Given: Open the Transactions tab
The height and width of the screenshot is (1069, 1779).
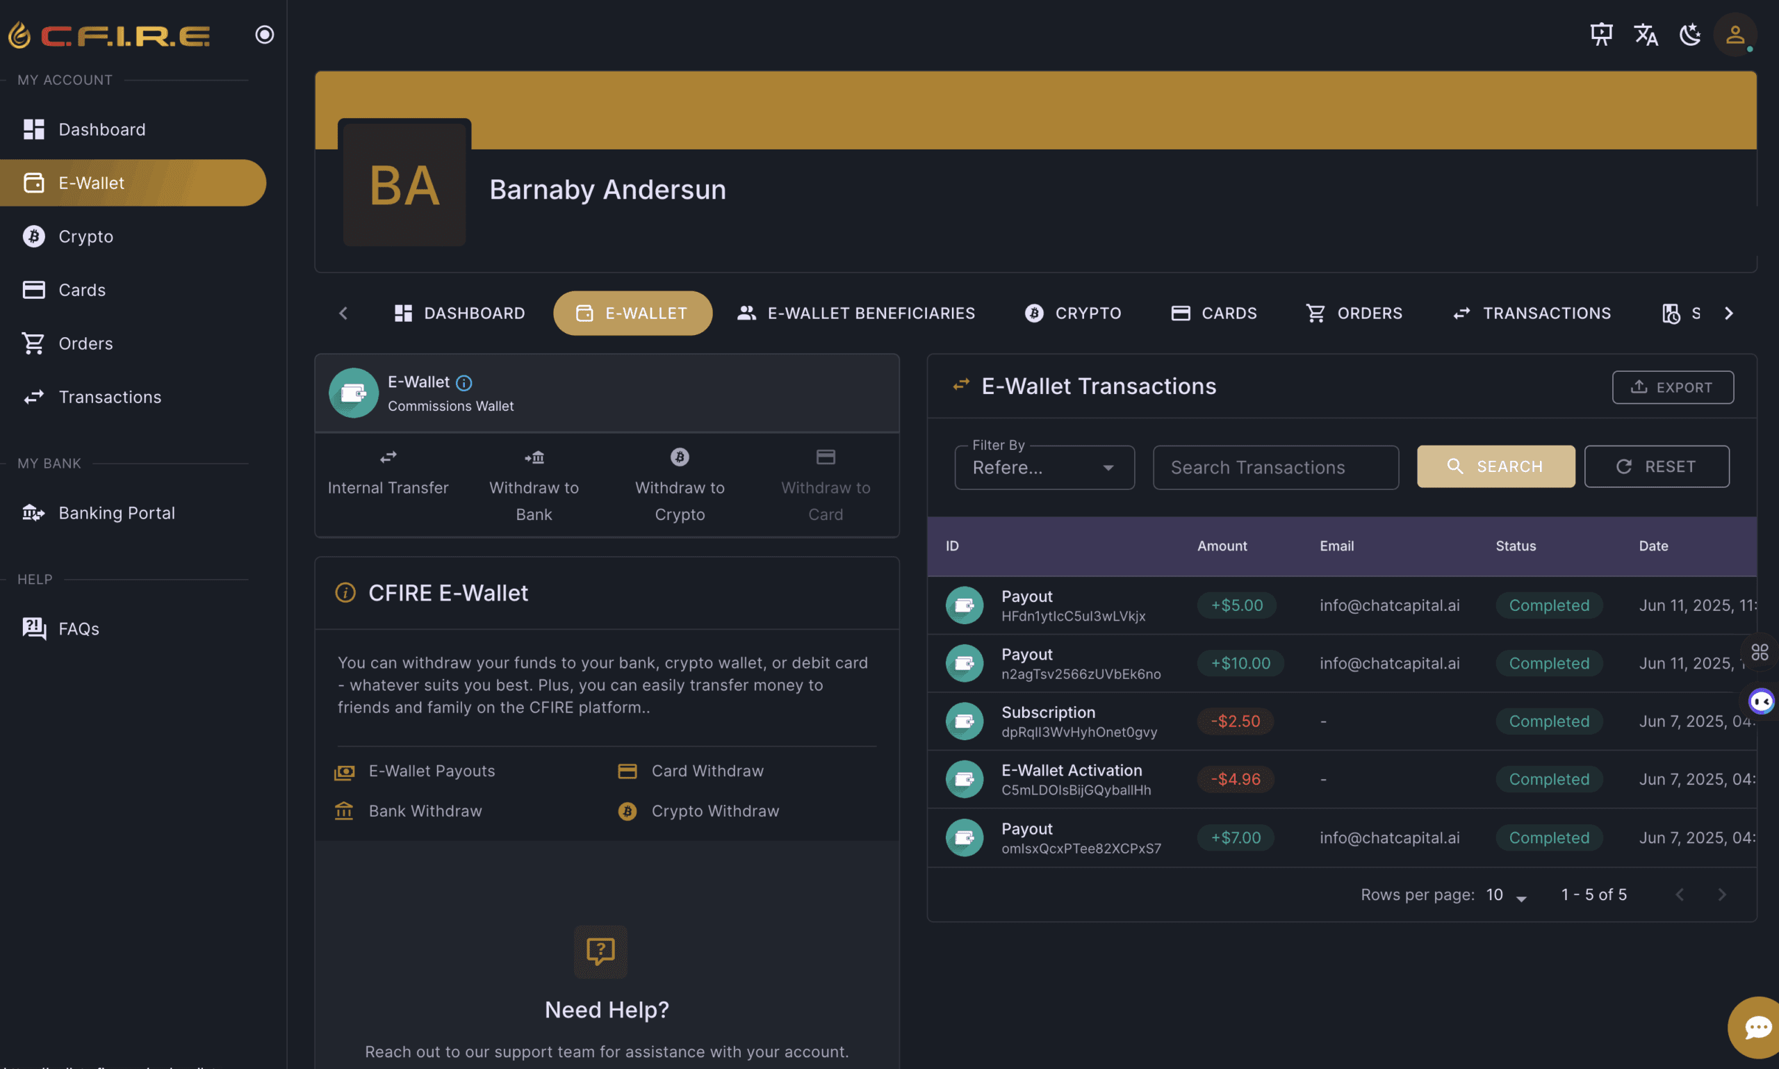Looking at the screenshot, I should click(1532, 313).
